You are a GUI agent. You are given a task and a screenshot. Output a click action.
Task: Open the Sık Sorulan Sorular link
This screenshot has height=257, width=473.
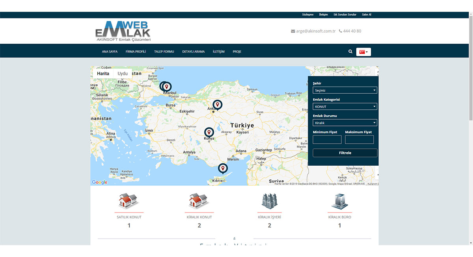click(345, 14)
